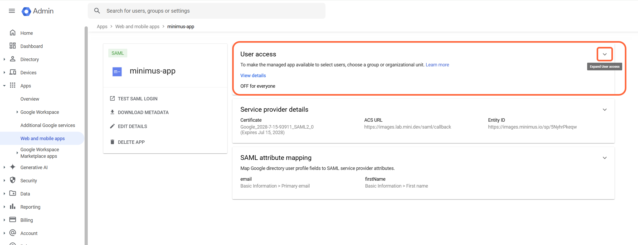
Task: Select the Home icon in sidebar
Action: click(x=13, y=32)
